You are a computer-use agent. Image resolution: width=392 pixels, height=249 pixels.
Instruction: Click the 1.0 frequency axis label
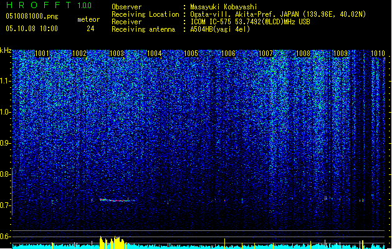coord(5,113)
